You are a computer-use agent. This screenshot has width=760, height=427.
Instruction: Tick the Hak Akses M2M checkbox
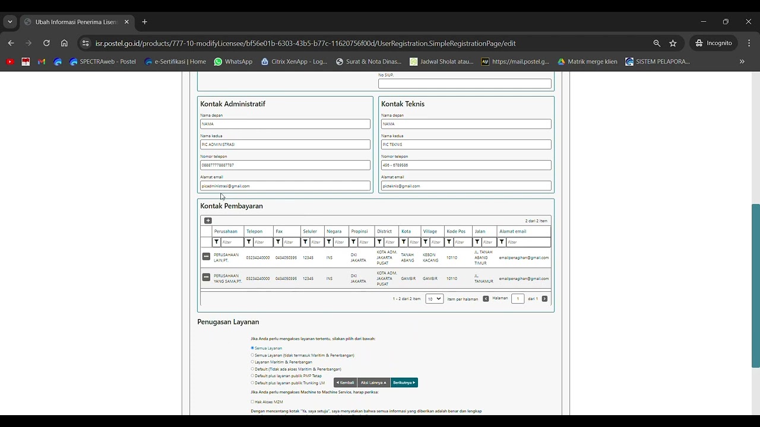(x=252, y=401)
